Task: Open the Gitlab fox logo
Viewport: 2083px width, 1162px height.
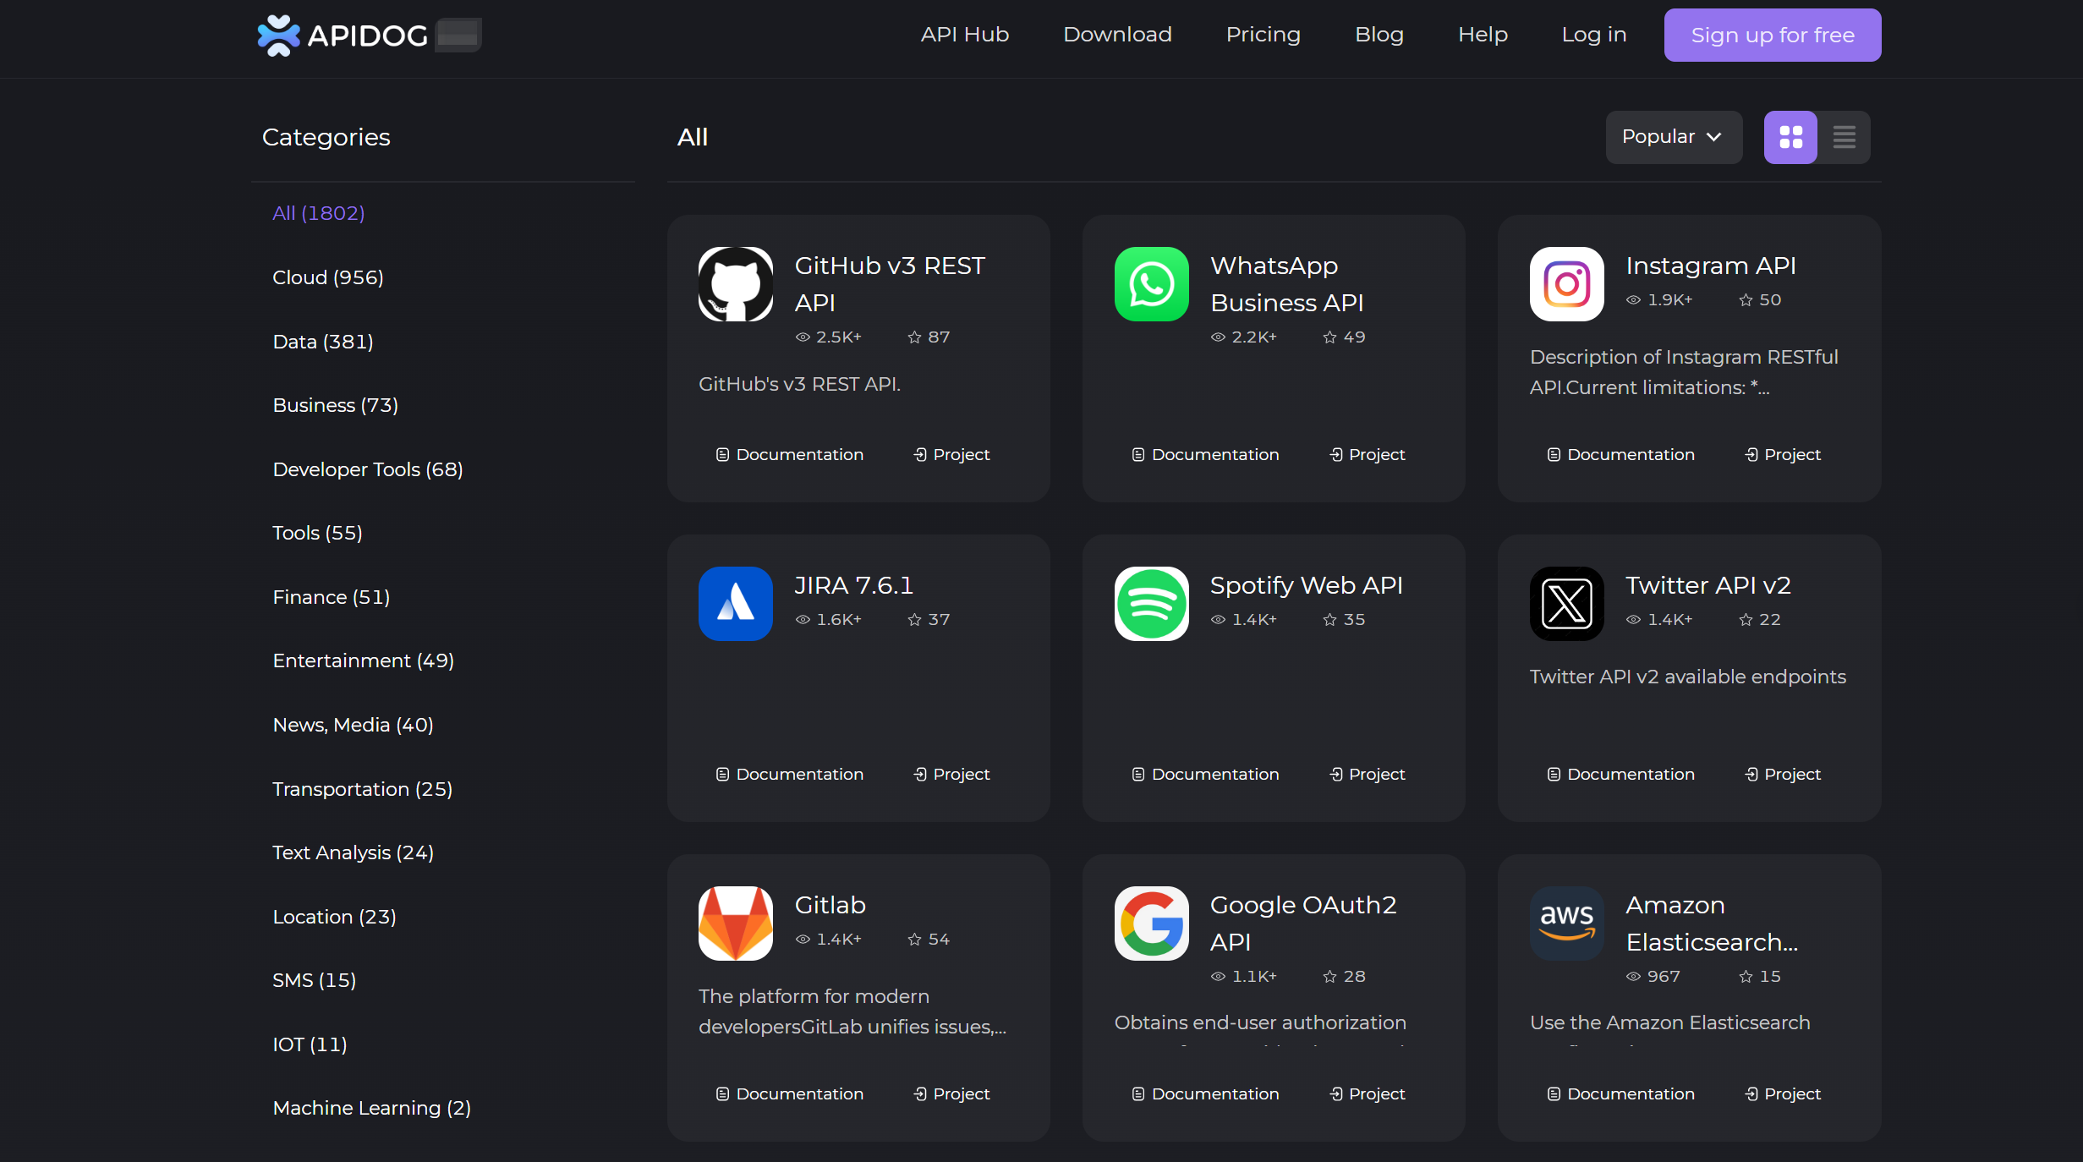Action: pos(735,924)
